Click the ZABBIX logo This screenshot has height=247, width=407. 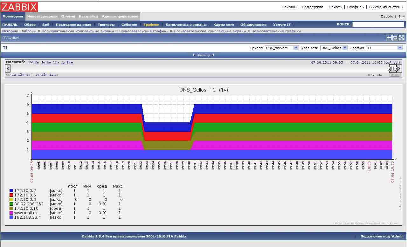(x=19, y=7)
